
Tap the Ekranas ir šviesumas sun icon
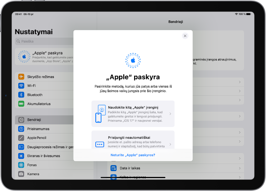(x=21, y=156)
